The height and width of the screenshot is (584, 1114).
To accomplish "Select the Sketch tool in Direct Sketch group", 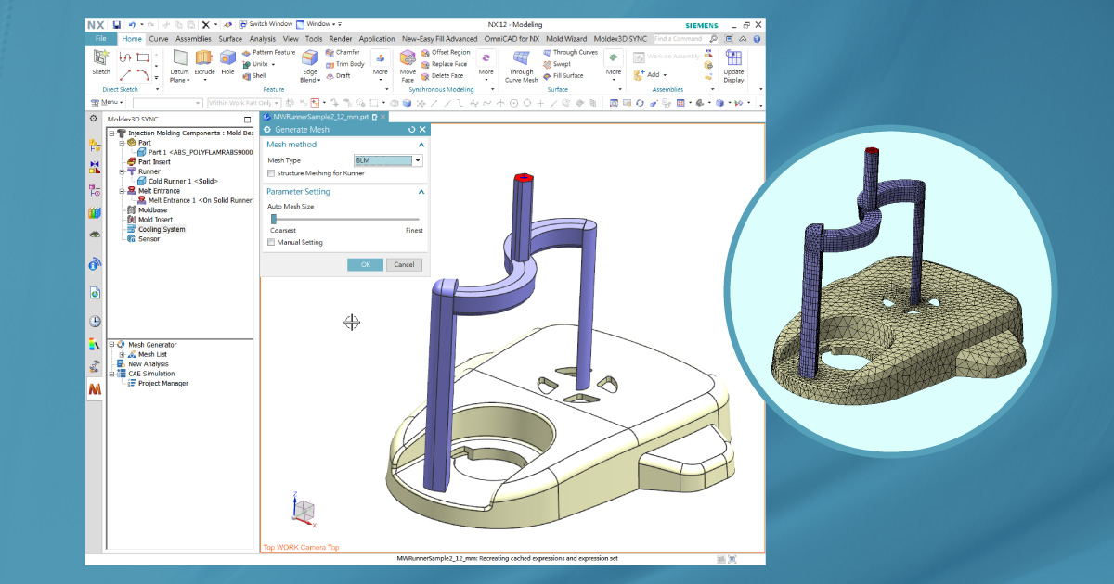I will [x=100, y=57].
